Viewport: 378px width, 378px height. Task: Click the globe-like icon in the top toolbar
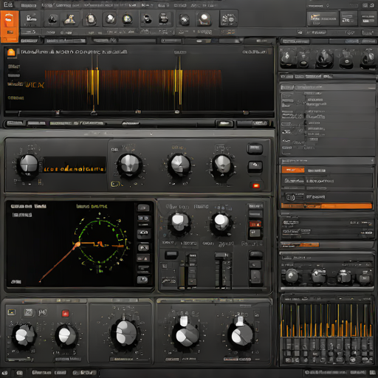pos(127,19)
